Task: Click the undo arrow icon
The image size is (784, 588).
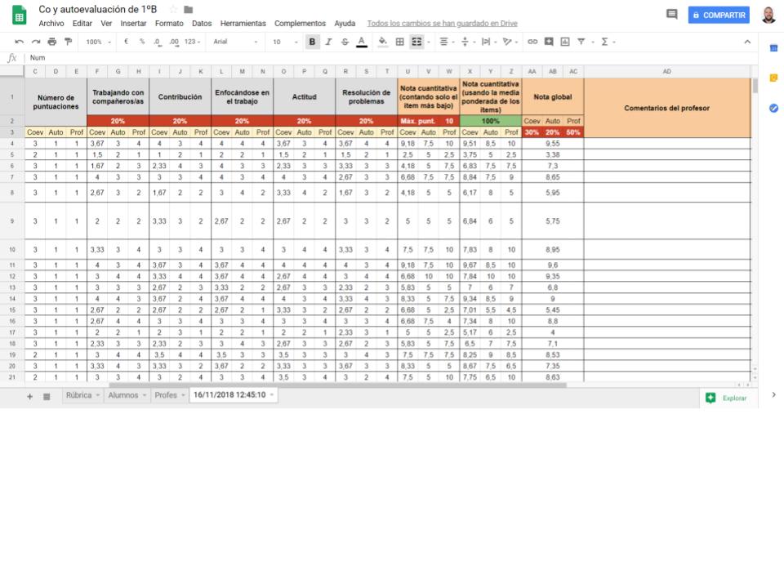Action: tap(19, 42)
